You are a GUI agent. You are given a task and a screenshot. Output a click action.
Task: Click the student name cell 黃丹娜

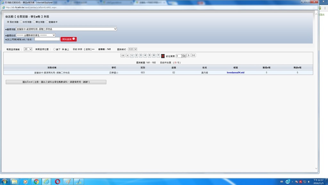(205, 73)
